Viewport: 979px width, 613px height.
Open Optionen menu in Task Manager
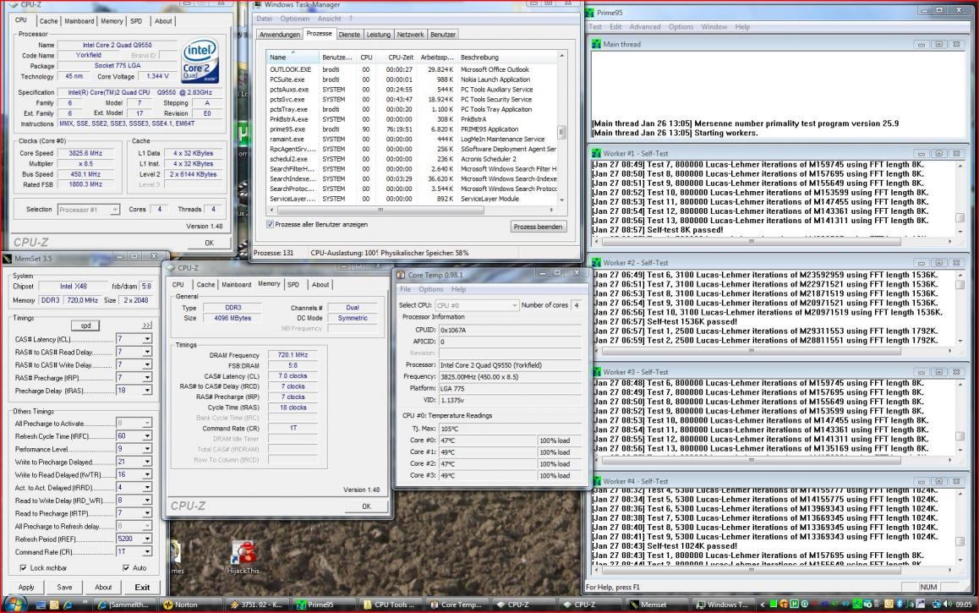[295, 19]
